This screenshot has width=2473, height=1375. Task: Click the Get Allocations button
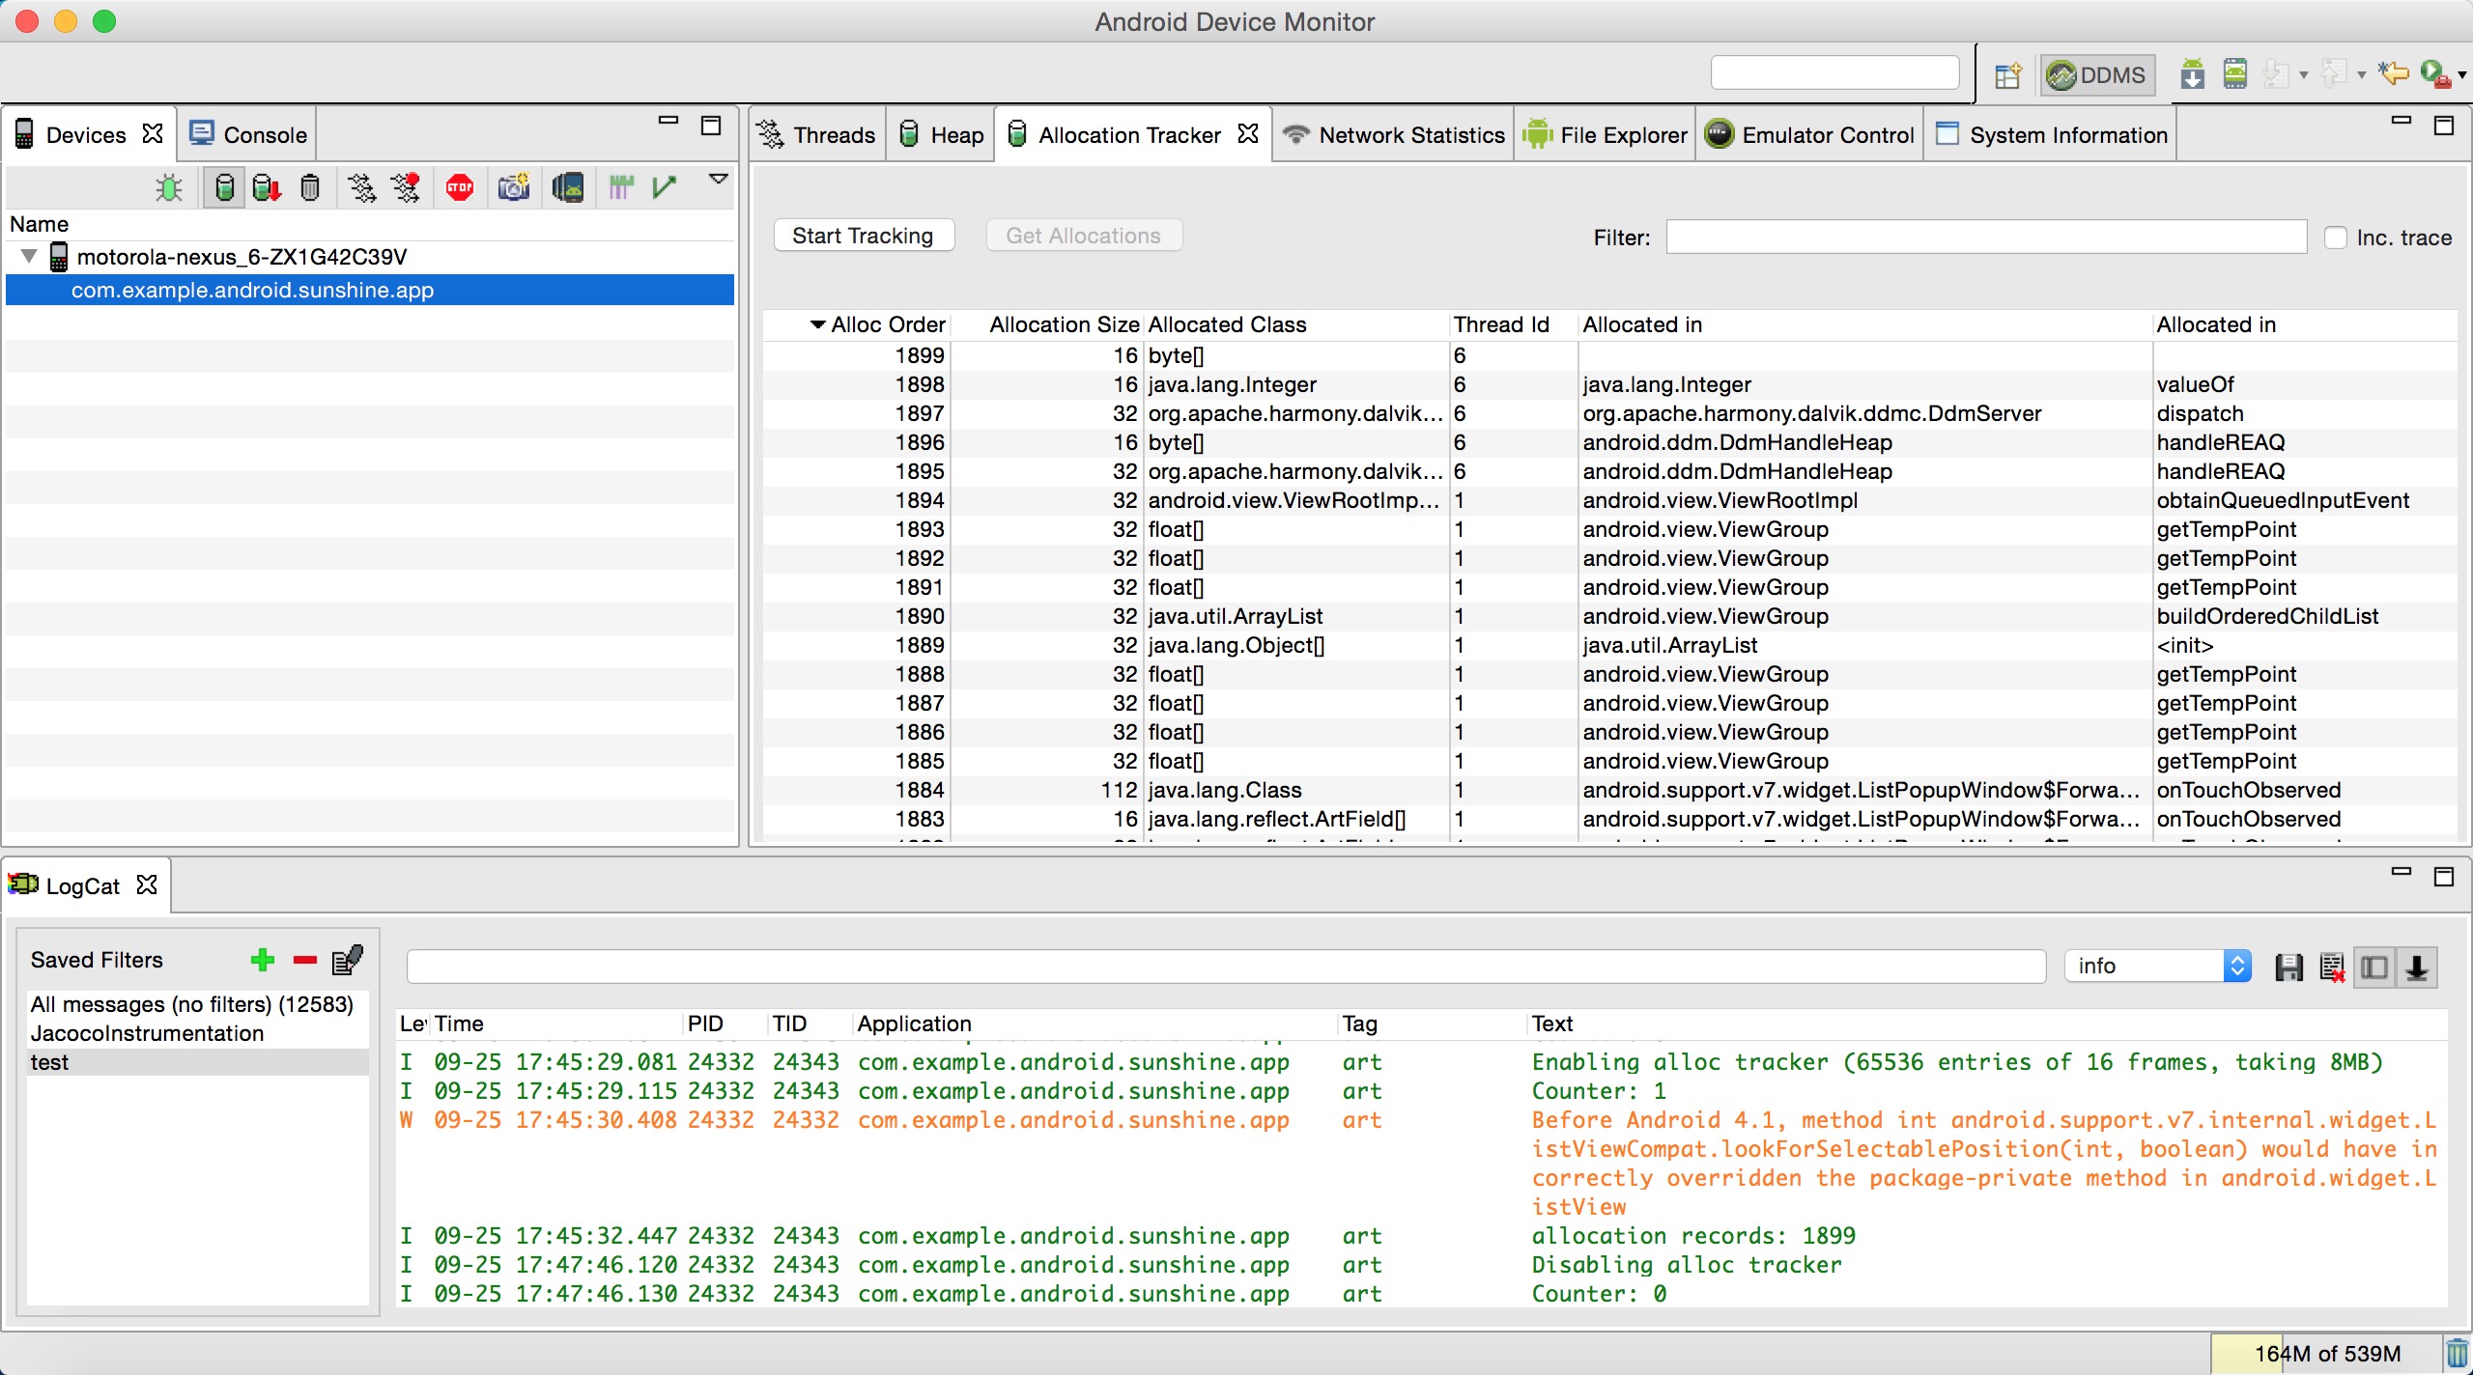[x=1084, y=236]
